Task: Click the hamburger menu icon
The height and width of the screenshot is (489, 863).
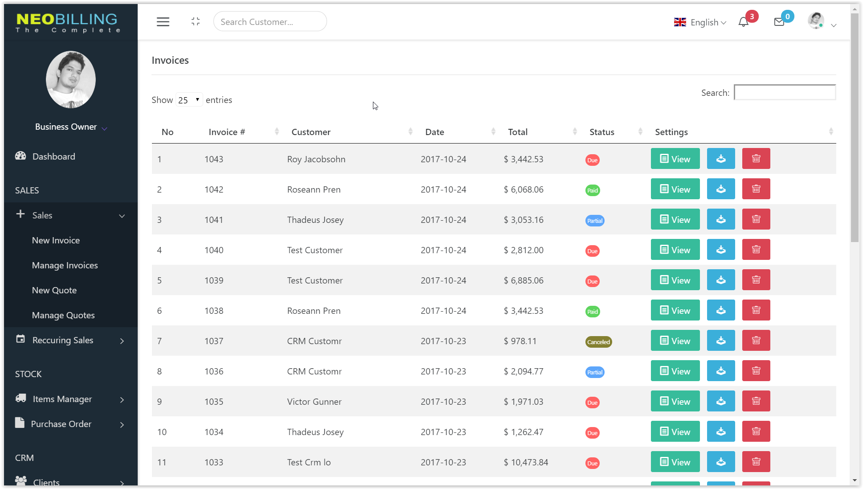Action: (x=163, y=22)
